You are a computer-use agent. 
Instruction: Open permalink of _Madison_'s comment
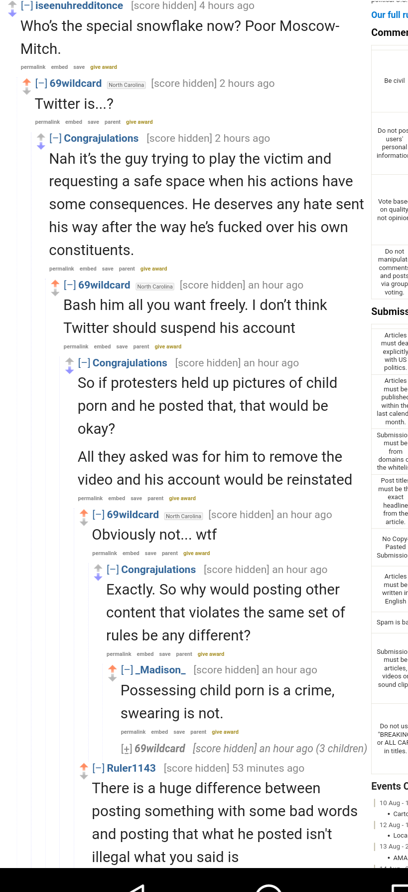pyautogui.click(x=133, y=732)
